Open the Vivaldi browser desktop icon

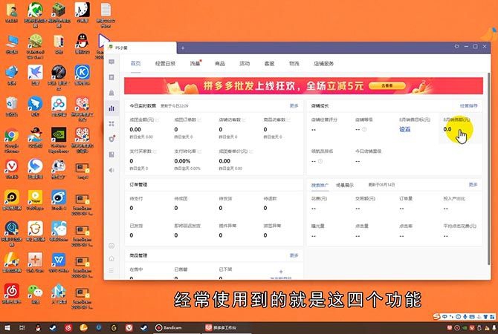(12, 168)
